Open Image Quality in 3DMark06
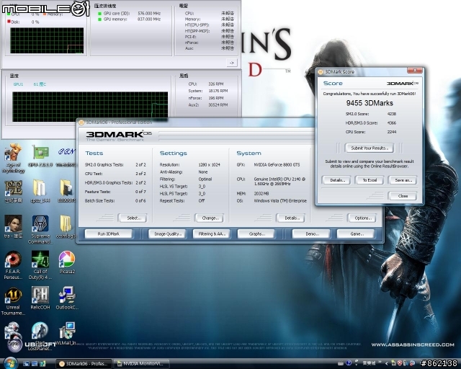The image size is (461, 369). (x=167, y=234)
